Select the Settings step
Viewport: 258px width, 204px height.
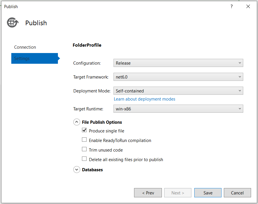34,59
